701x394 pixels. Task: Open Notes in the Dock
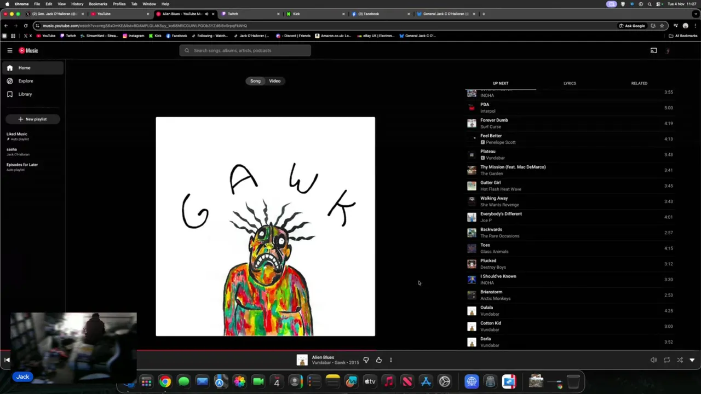[x=332, y=382]
